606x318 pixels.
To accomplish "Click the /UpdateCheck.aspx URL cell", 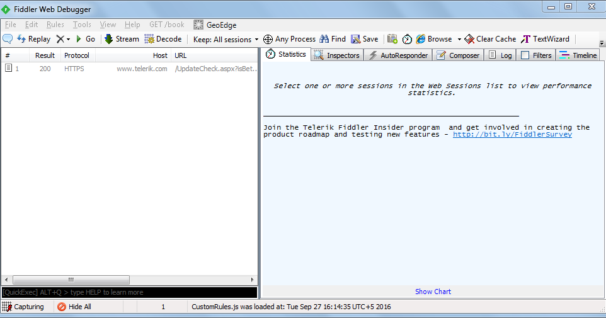I will 215,69.
